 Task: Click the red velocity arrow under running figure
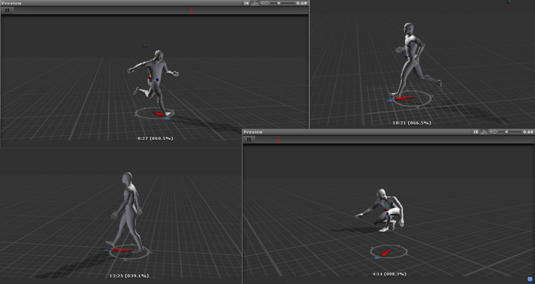point(404,98)
